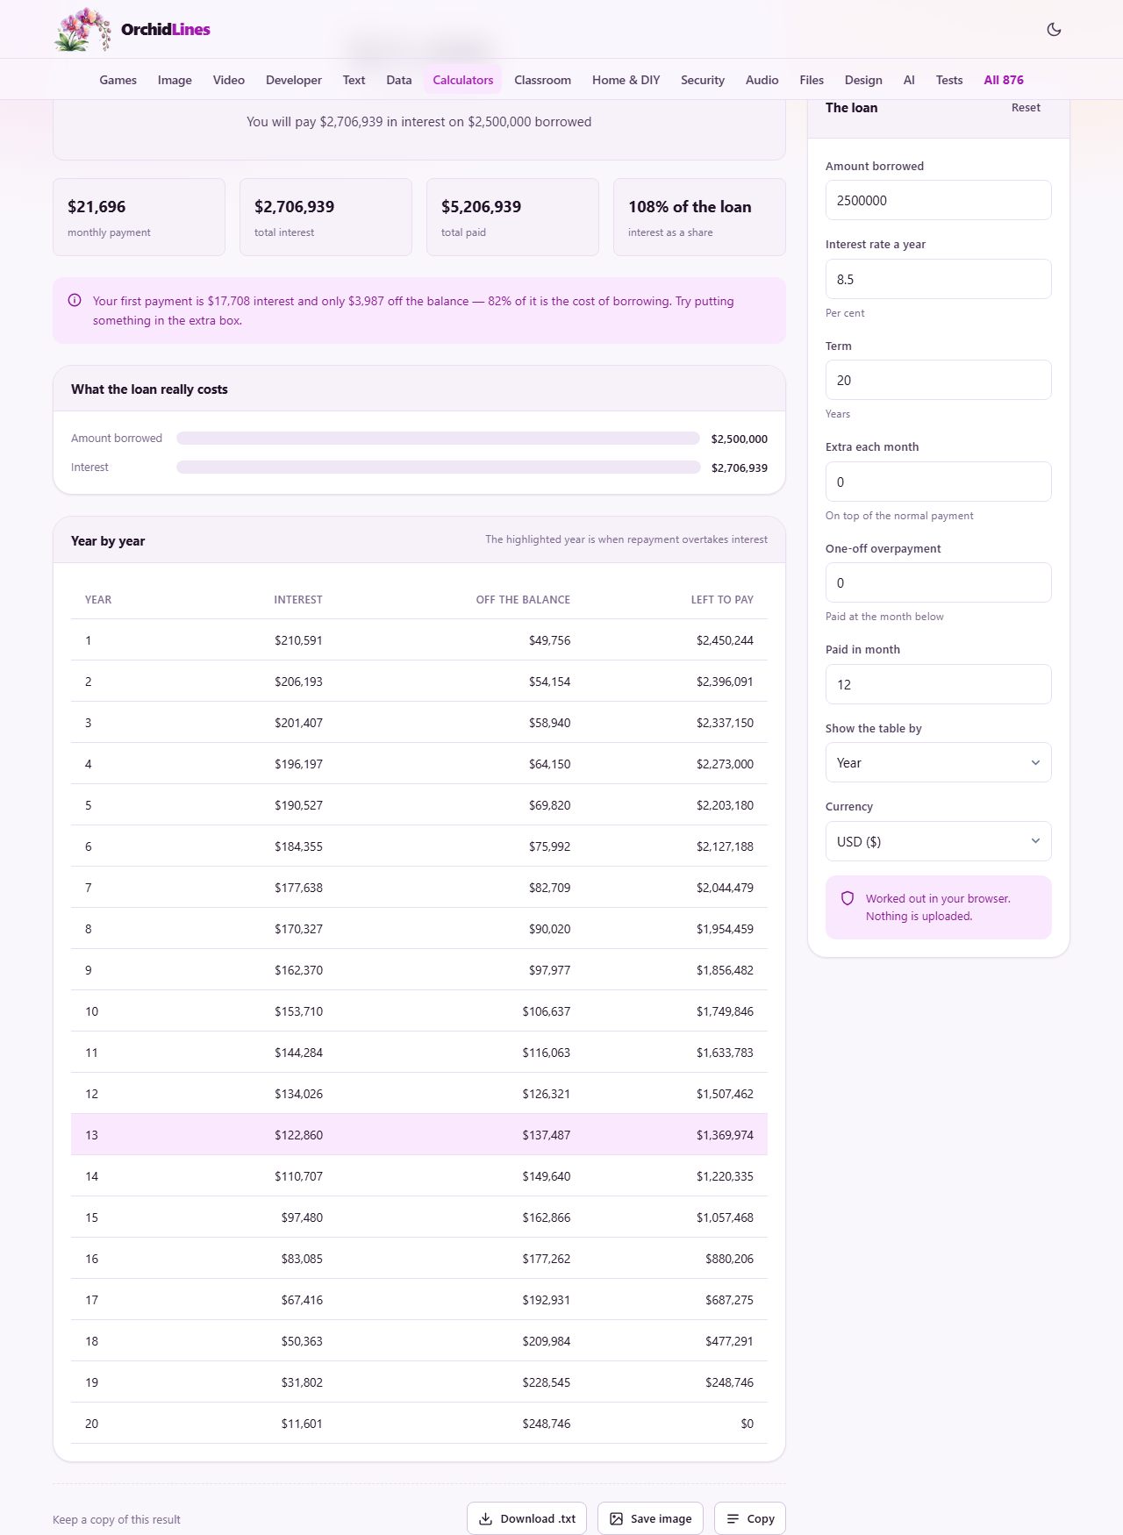Edit the Term years field
Viewport: 1123px width, 1535px height.
[x=938, y=380]
